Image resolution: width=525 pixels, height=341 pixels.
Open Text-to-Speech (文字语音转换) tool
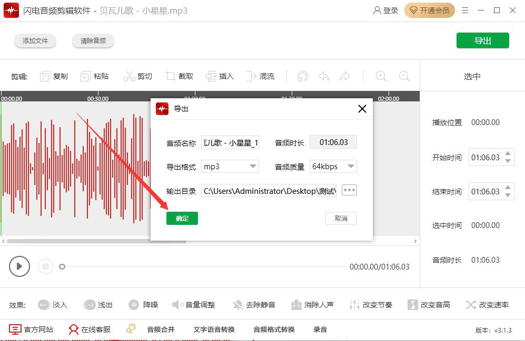(x=214, y=329)
